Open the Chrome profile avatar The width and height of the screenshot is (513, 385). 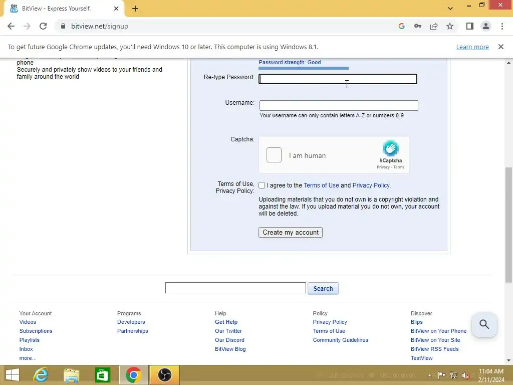pos(486,26)
